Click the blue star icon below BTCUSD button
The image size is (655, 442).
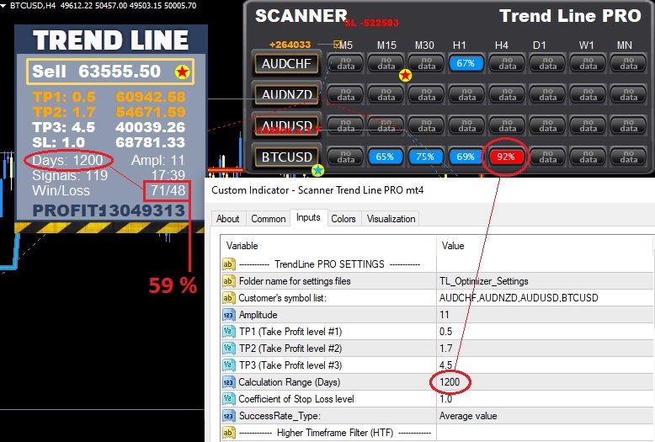coord(318,170)
